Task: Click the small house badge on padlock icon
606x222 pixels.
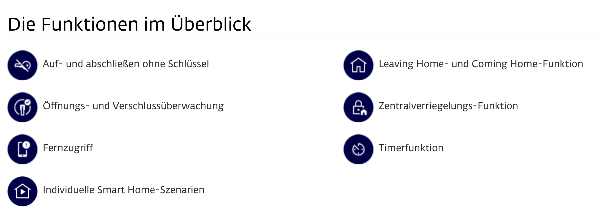Action: 364,112
